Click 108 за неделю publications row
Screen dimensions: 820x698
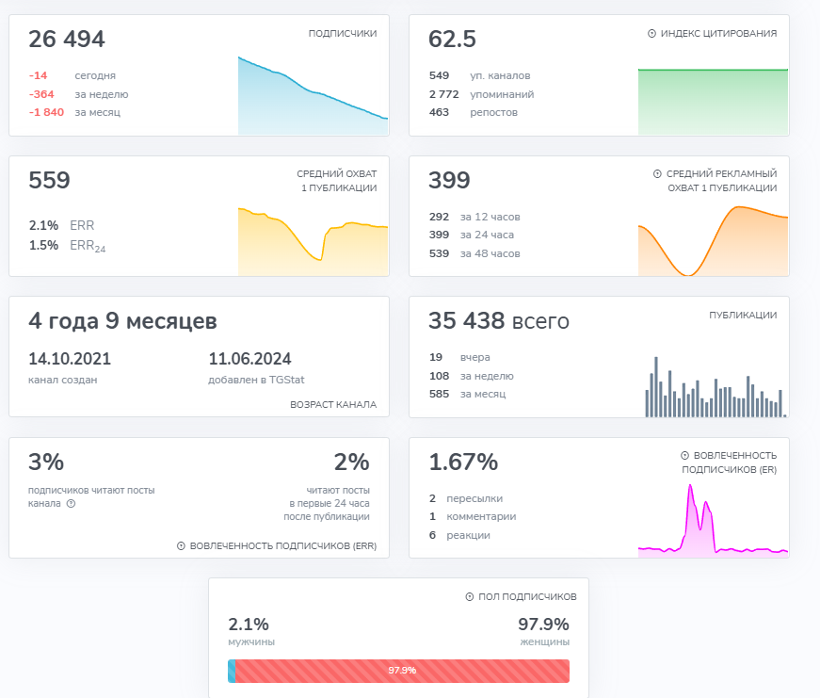471,376
